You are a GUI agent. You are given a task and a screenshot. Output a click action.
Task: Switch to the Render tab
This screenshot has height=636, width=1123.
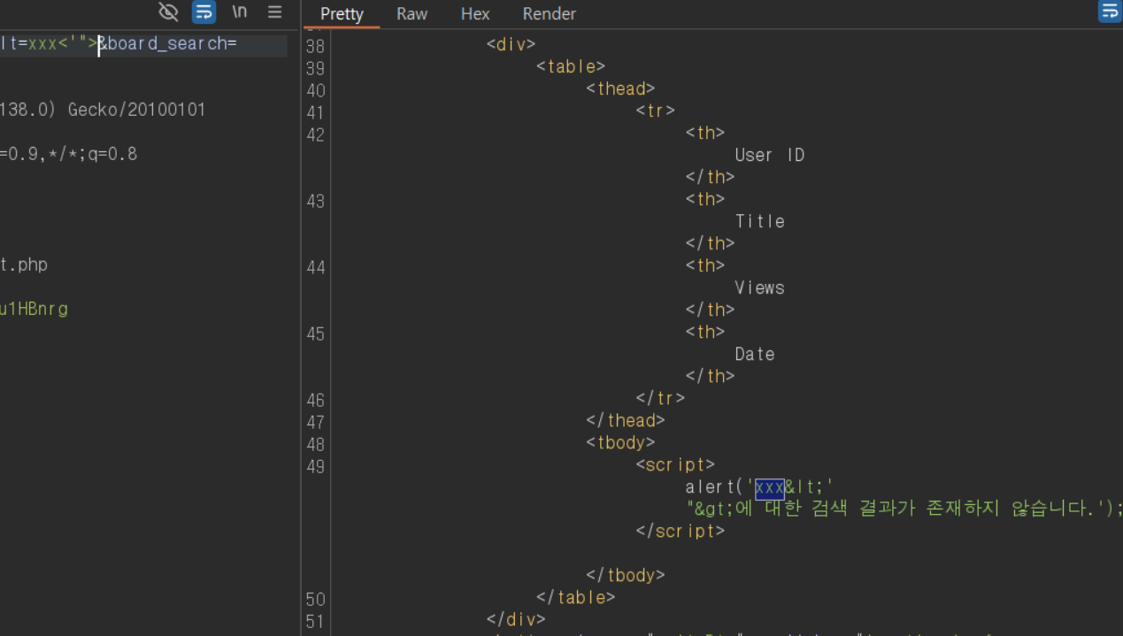point(550,14)
